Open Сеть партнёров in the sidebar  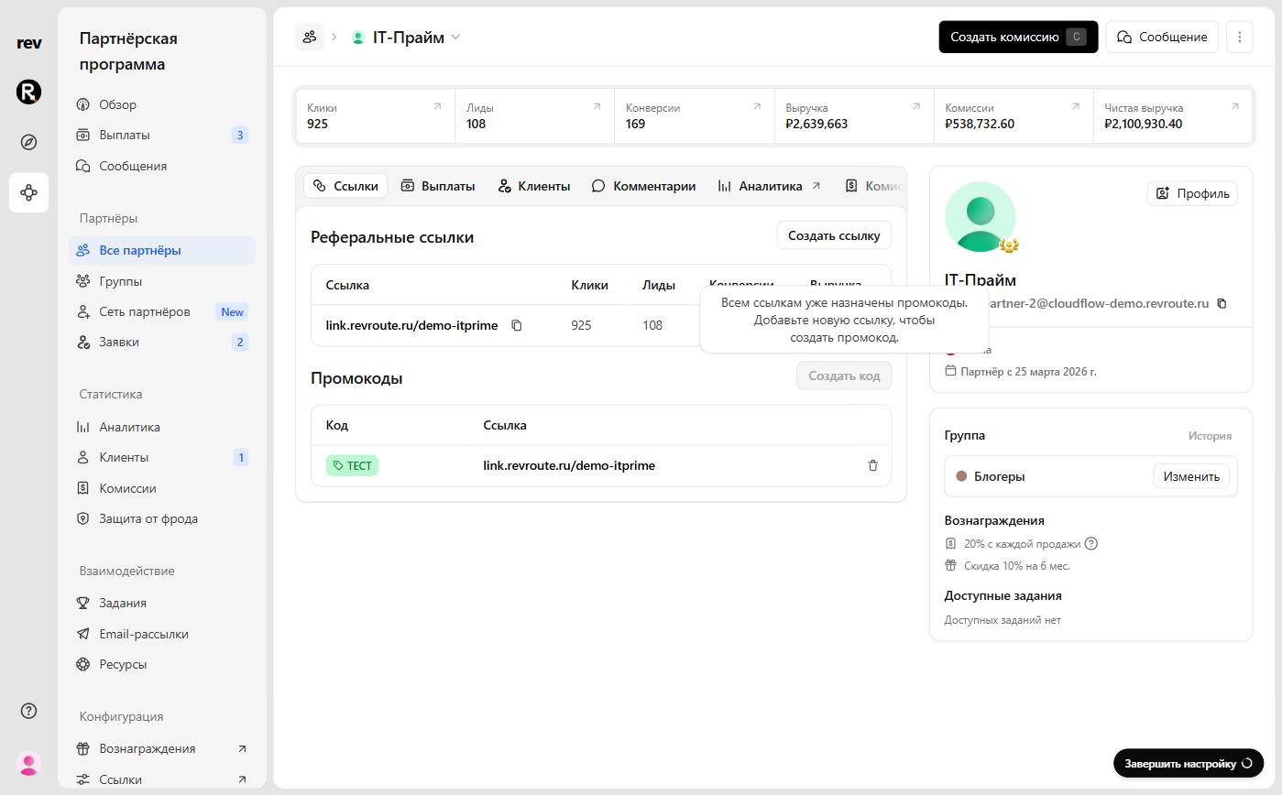click(162, 311)
